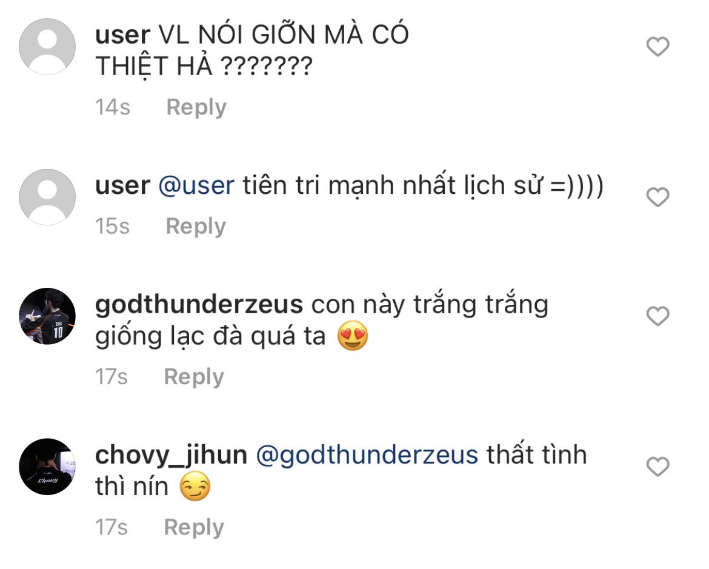
Task: Open godthunderzeus username link
Action: [199, 304]
